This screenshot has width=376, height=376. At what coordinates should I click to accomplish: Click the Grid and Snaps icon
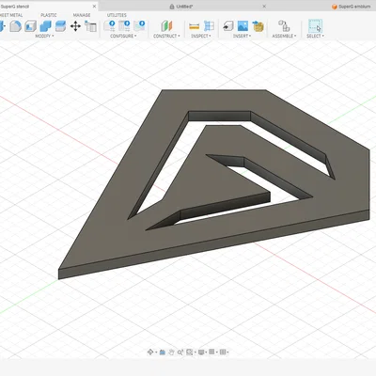(x=211, y=352)
